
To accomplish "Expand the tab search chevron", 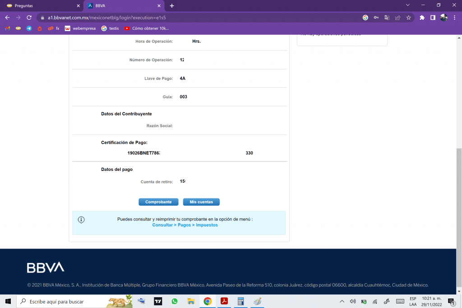I will pos(408,5).
